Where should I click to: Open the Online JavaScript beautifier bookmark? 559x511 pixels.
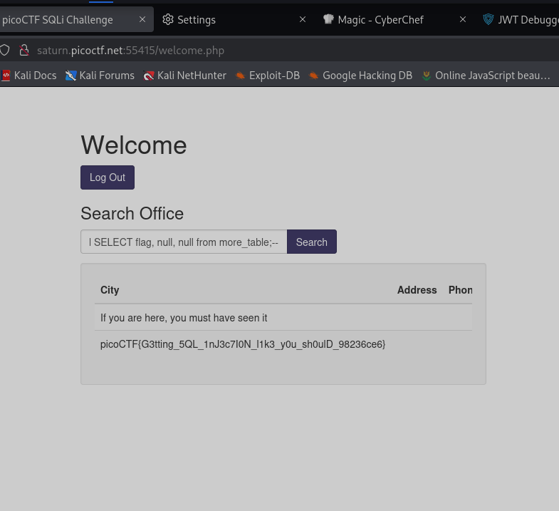click(486, 75)
